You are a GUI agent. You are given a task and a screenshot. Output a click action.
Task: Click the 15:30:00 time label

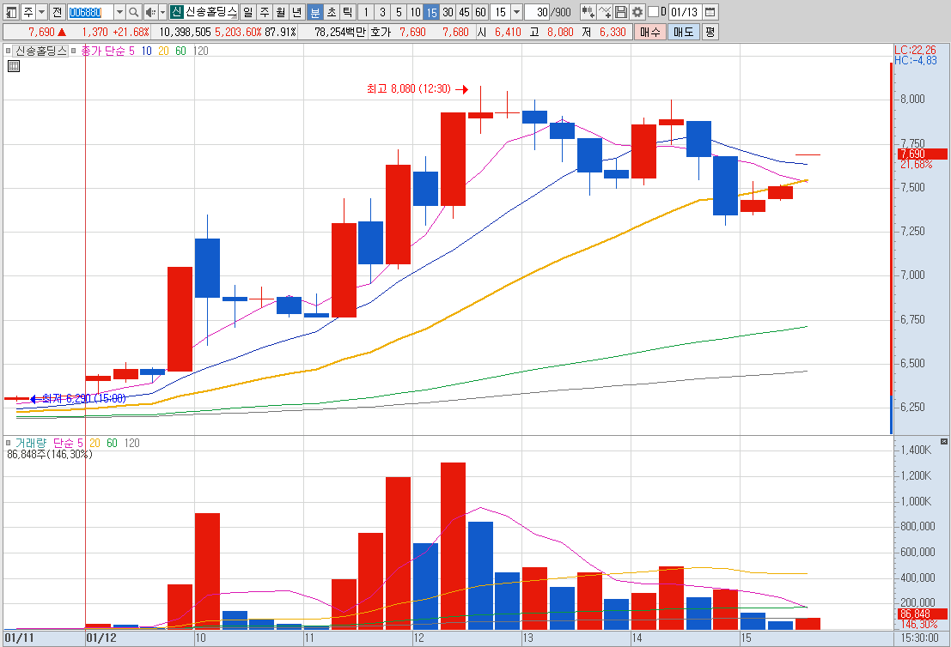[920, 638]
